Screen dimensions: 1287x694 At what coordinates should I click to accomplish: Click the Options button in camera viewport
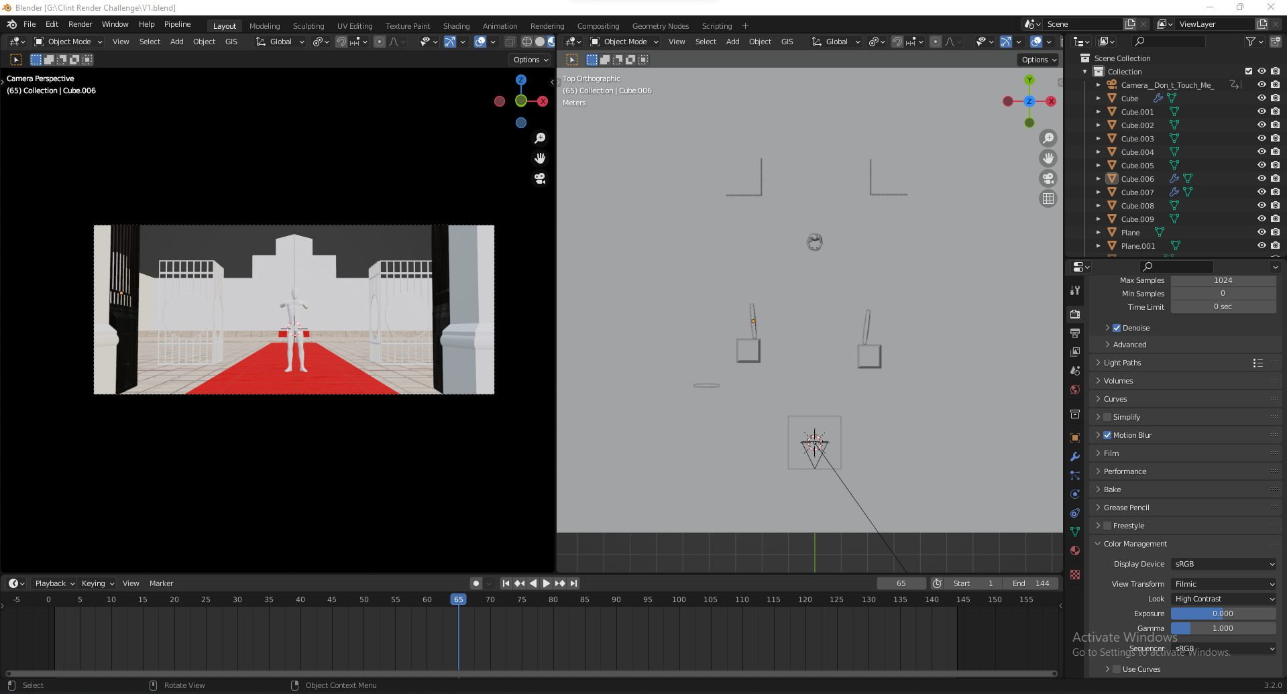(530, 60)
